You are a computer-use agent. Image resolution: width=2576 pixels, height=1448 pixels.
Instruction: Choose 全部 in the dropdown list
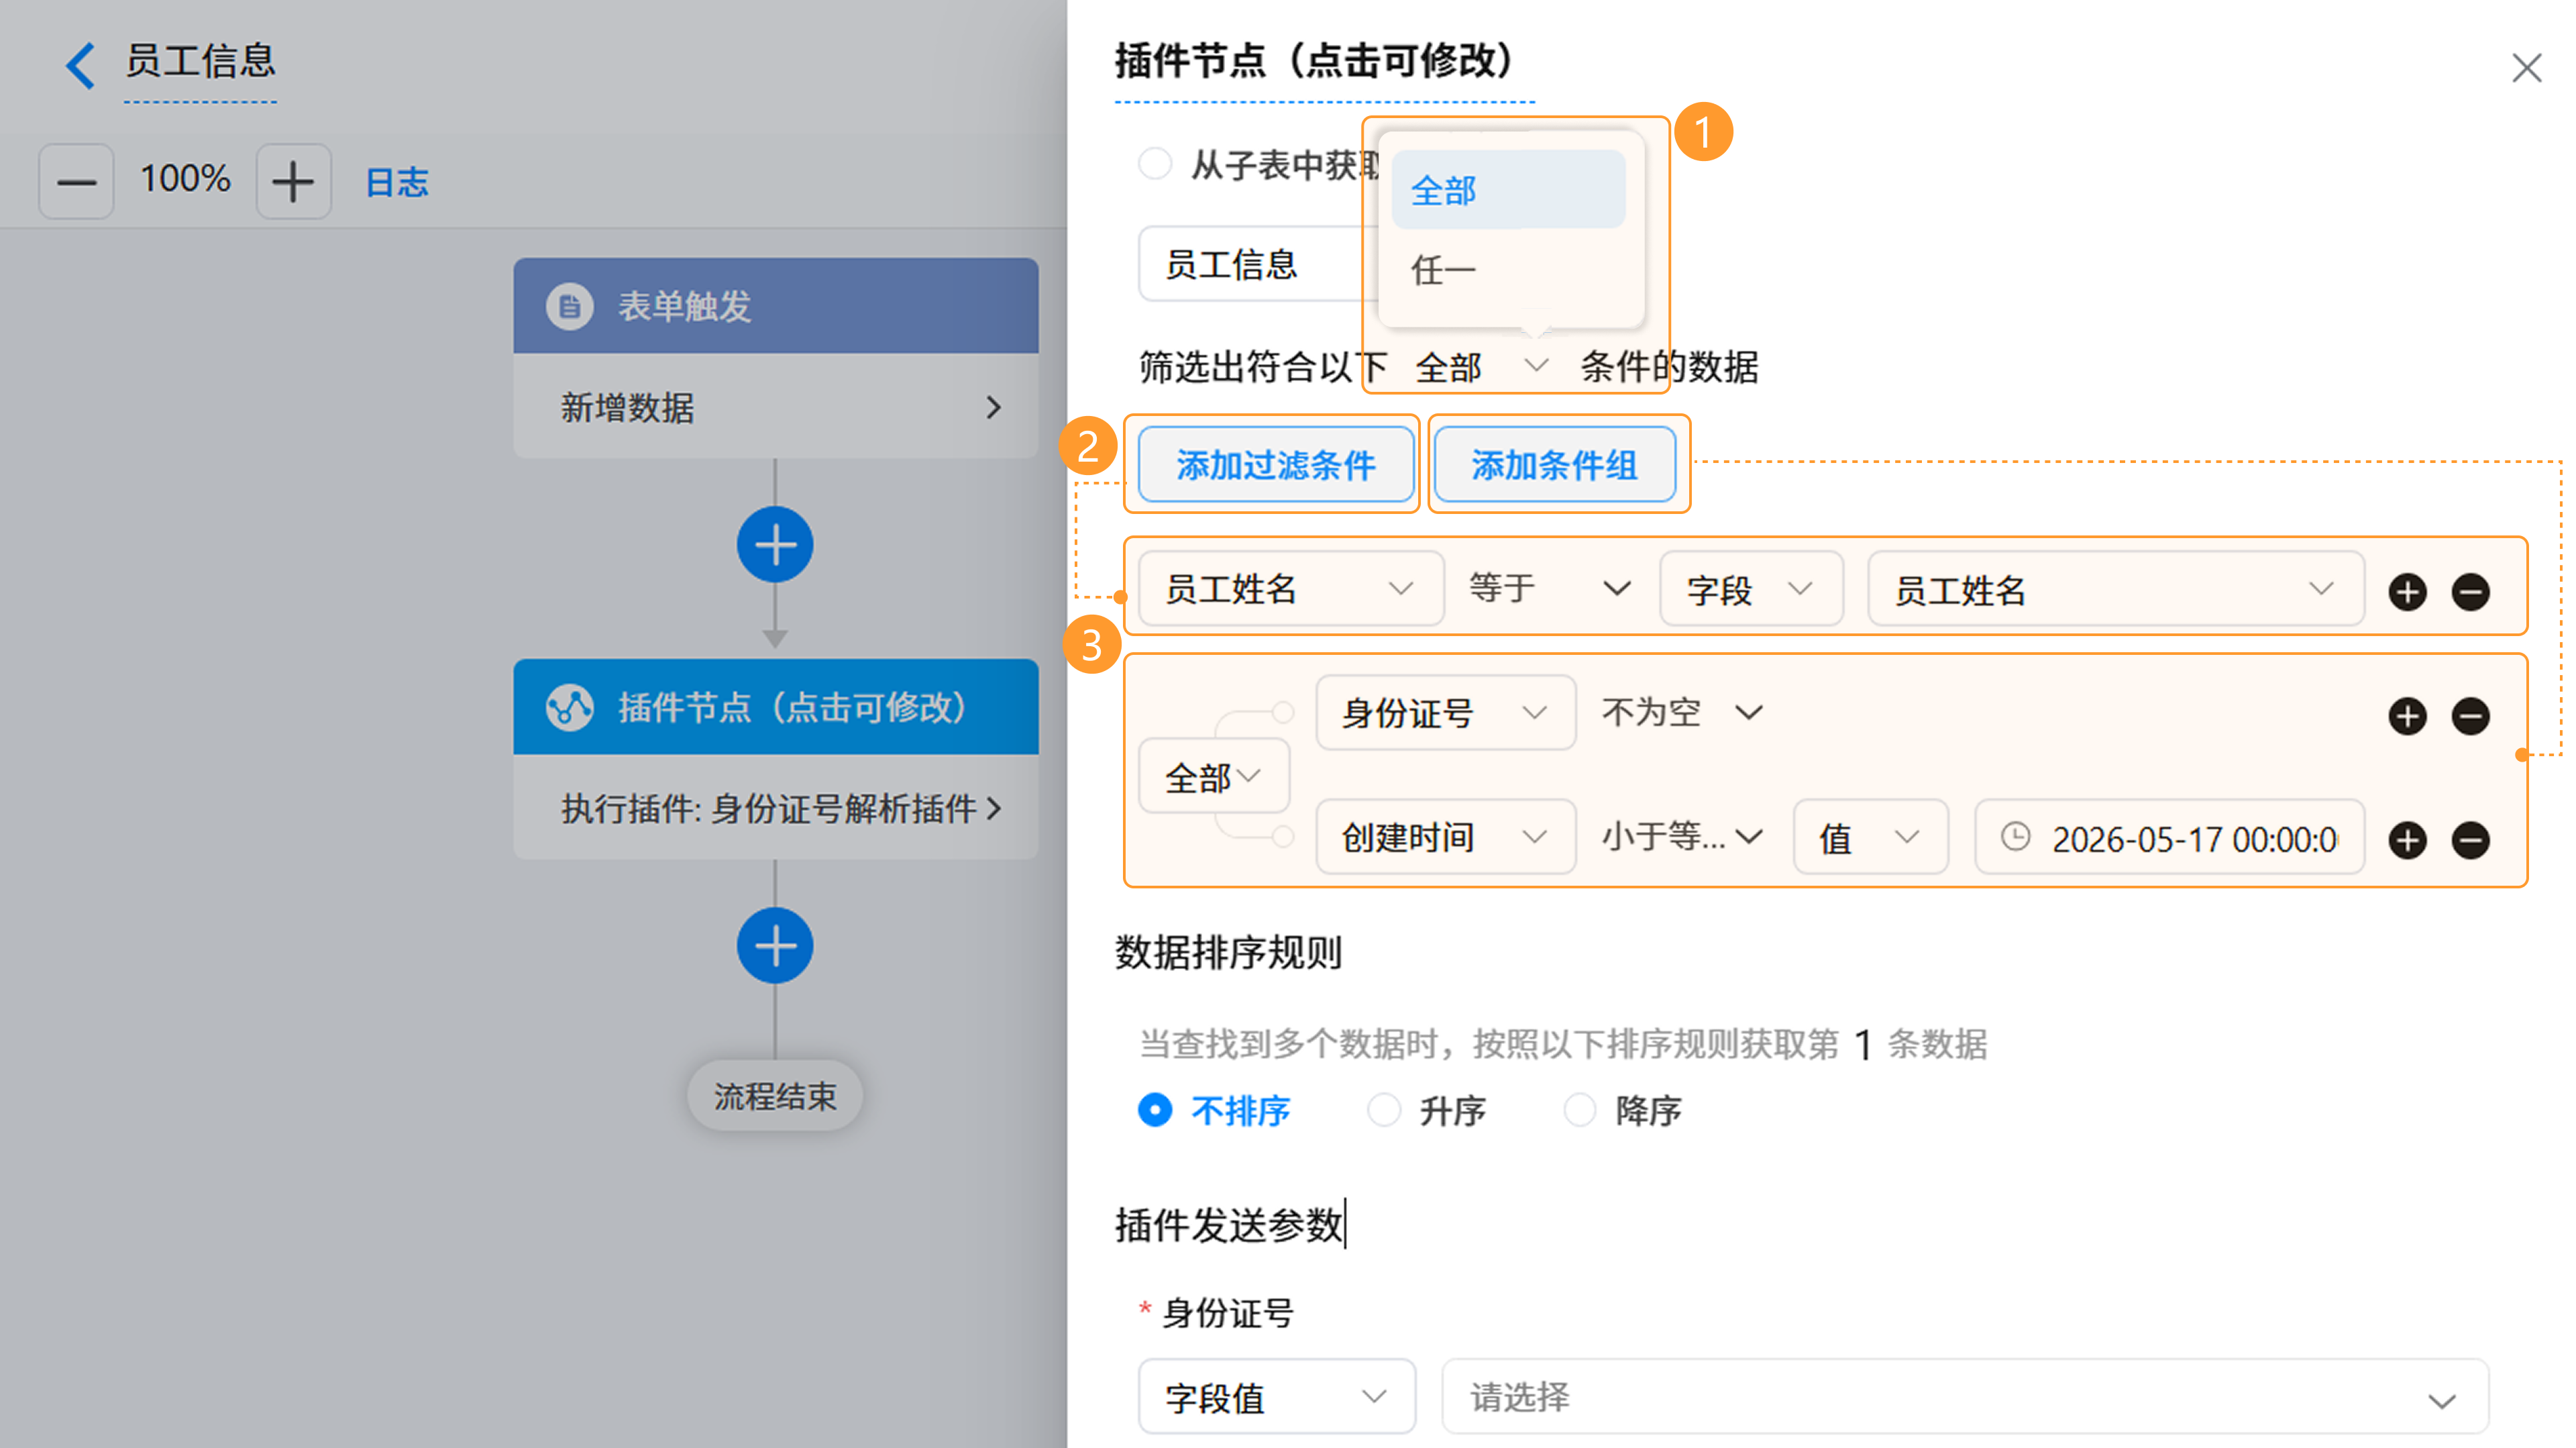(x=1508, y=190)
